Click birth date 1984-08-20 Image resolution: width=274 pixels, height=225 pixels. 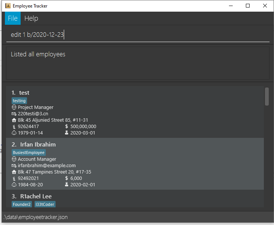(30, 185)
